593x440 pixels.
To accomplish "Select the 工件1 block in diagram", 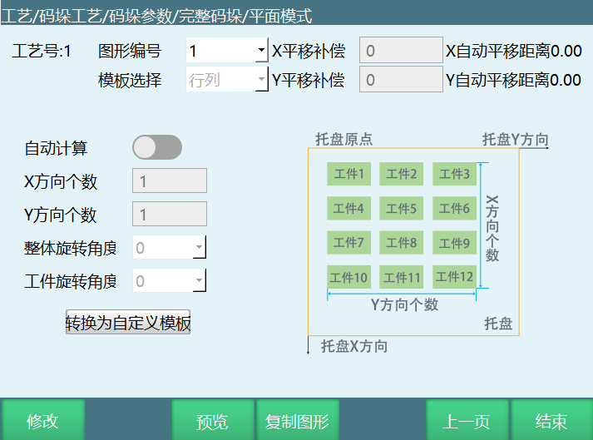I will coord(349,174).
